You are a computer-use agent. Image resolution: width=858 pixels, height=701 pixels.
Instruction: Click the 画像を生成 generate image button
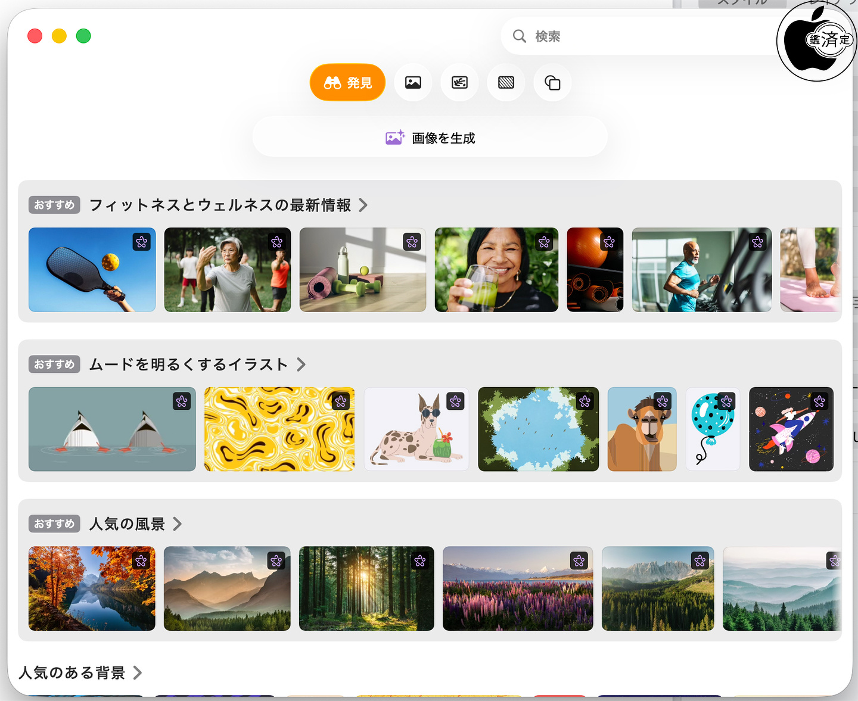click(x=430, y=138)
